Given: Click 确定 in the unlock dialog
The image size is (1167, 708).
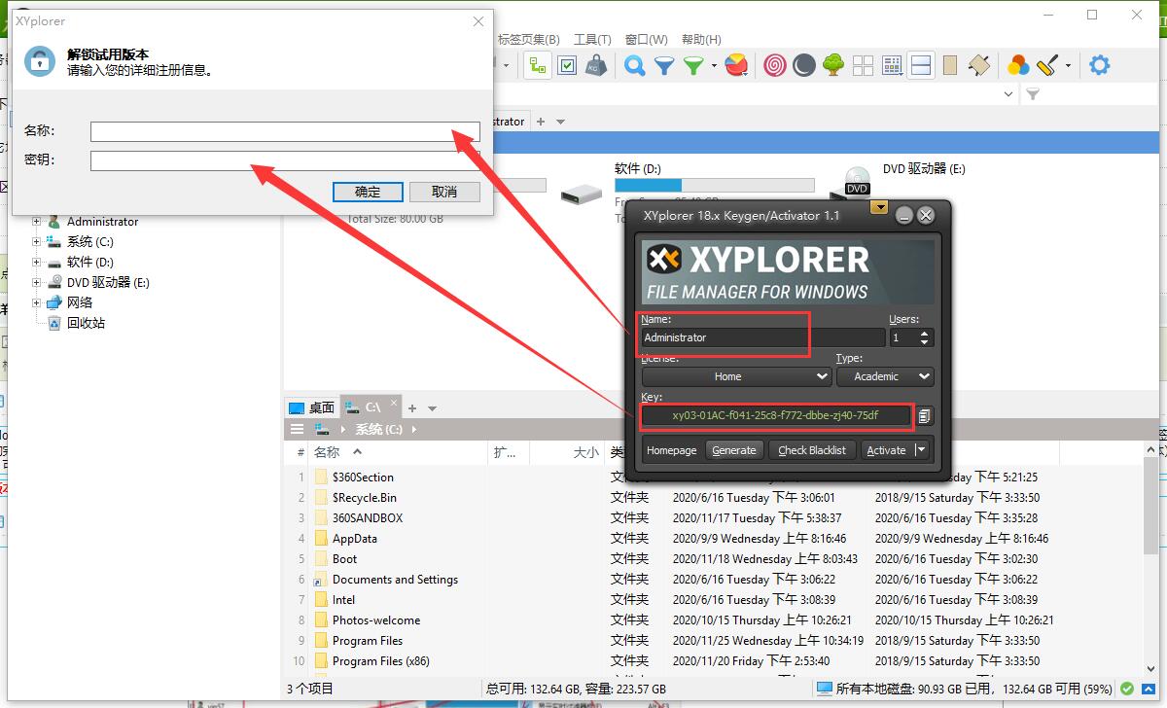Looking at the screenshot, I should [368, 192].
